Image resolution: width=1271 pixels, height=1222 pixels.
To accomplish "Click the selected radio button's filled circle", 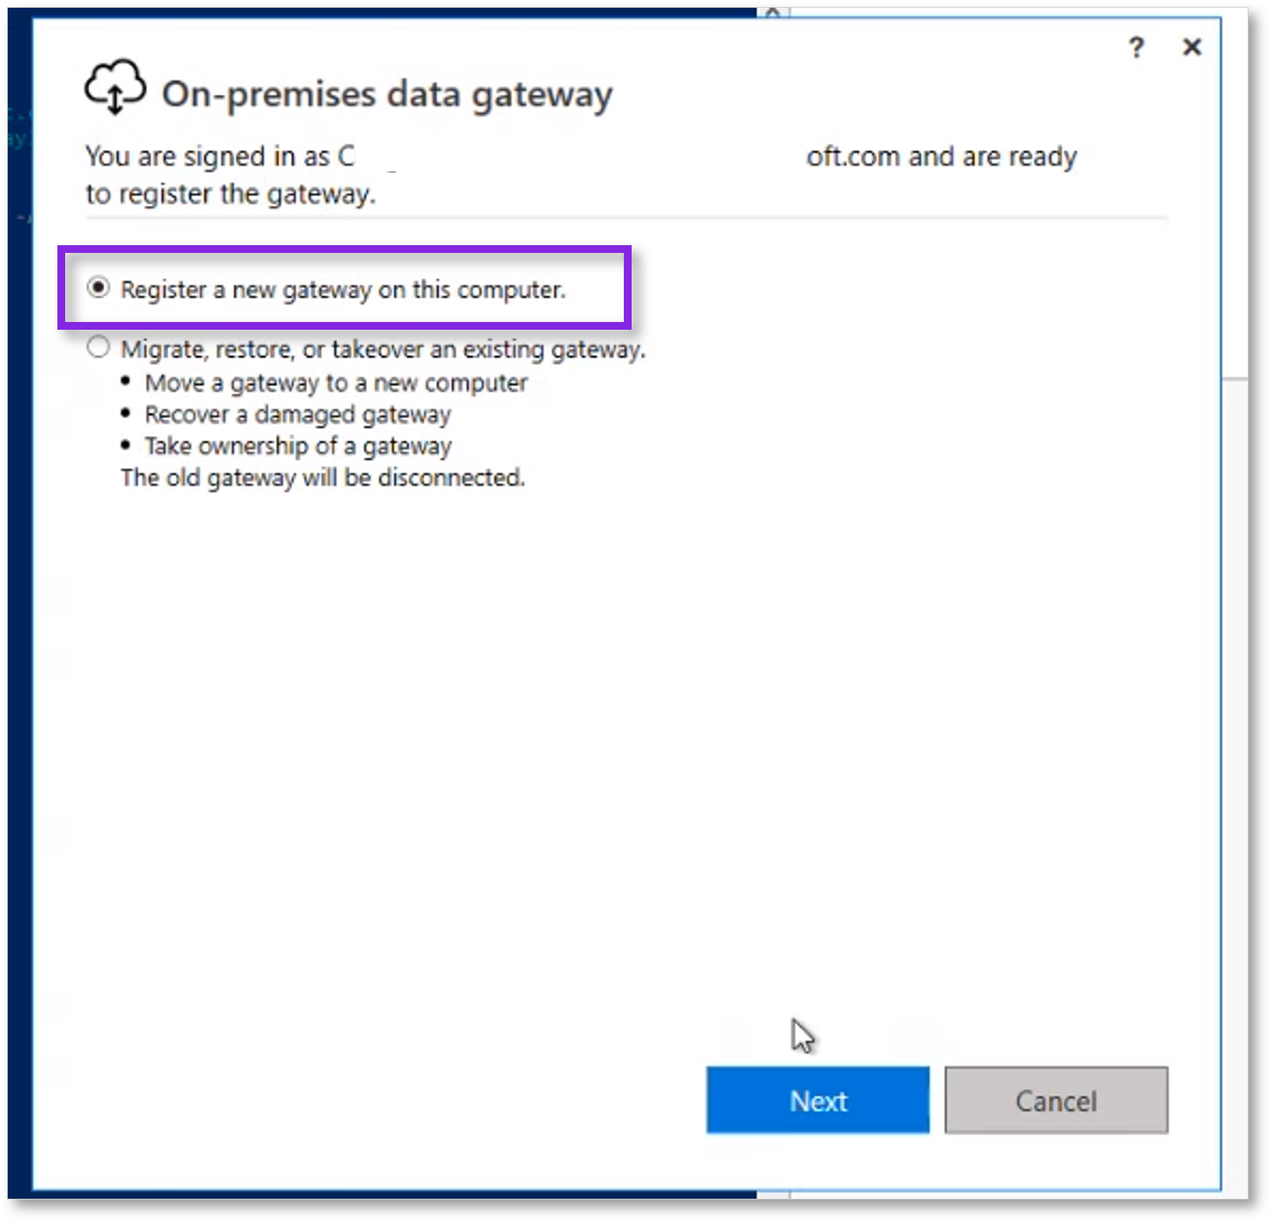I will [99, 290].
